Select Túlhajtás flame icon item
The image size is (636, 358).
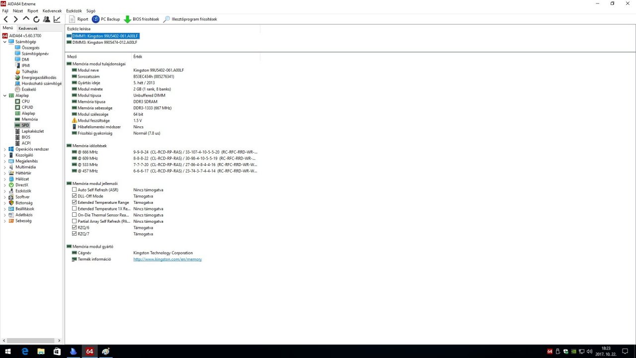click(x=29, y=72)
